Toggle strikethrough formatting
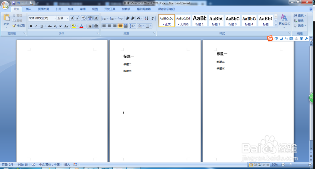 50,26
